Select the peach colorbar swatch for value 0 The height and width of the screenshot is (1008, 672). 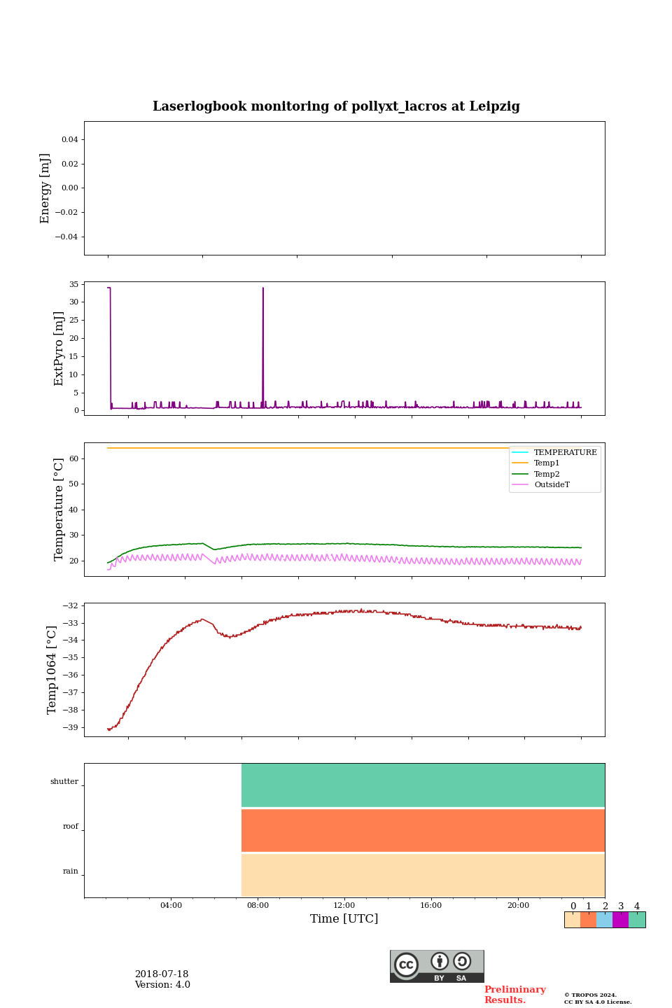(573, 920)
